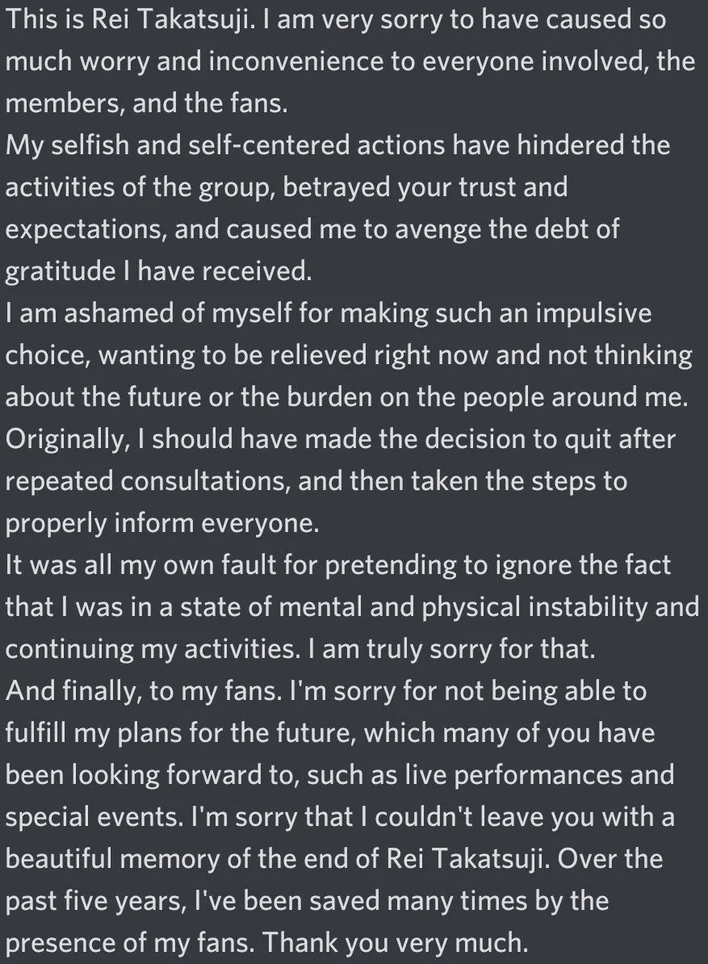Image resolution: width=708 pixels, height=964 pixels.
Task: Click the closing "Thank you very much."
Action: tap(396, 942)
